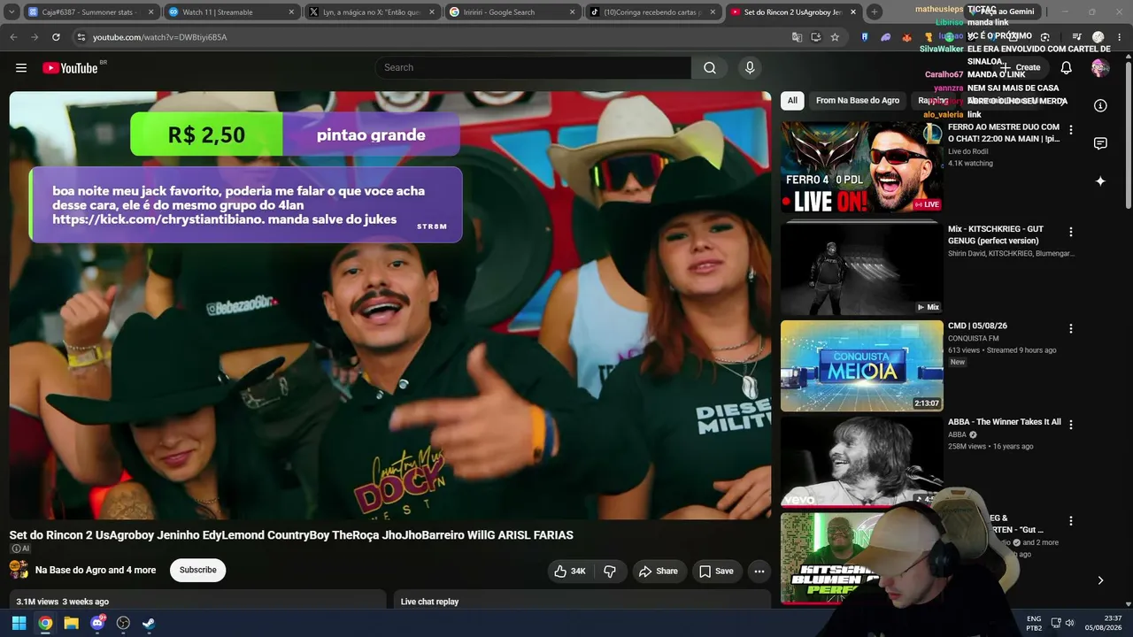
Task: Open the ABBA Winner Takes It All thumbnail
Action: pyautogui.click(x=861, y=462)
